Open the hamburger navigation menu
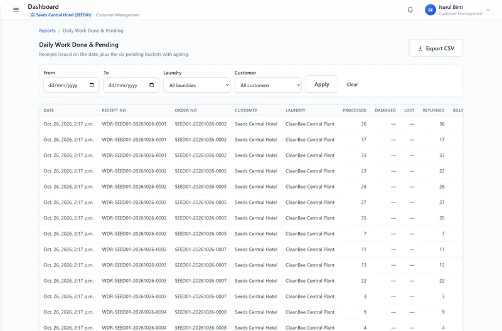The height and width of the screenshot is (331, 502). coord(16,10)
